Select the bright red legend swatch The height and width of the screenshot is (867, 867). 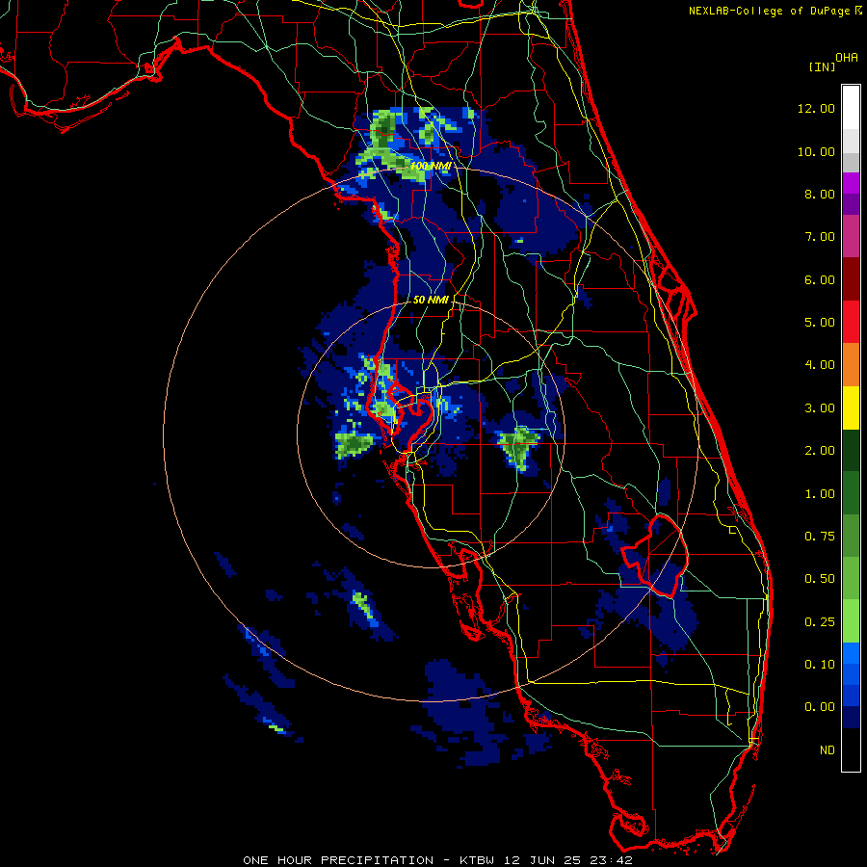851,323
